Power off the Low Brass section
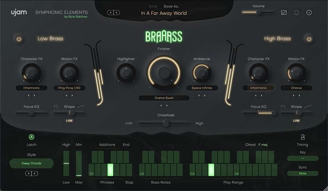Image resolution: width=328 pixels, height=191 pixels. coord(19,38)
